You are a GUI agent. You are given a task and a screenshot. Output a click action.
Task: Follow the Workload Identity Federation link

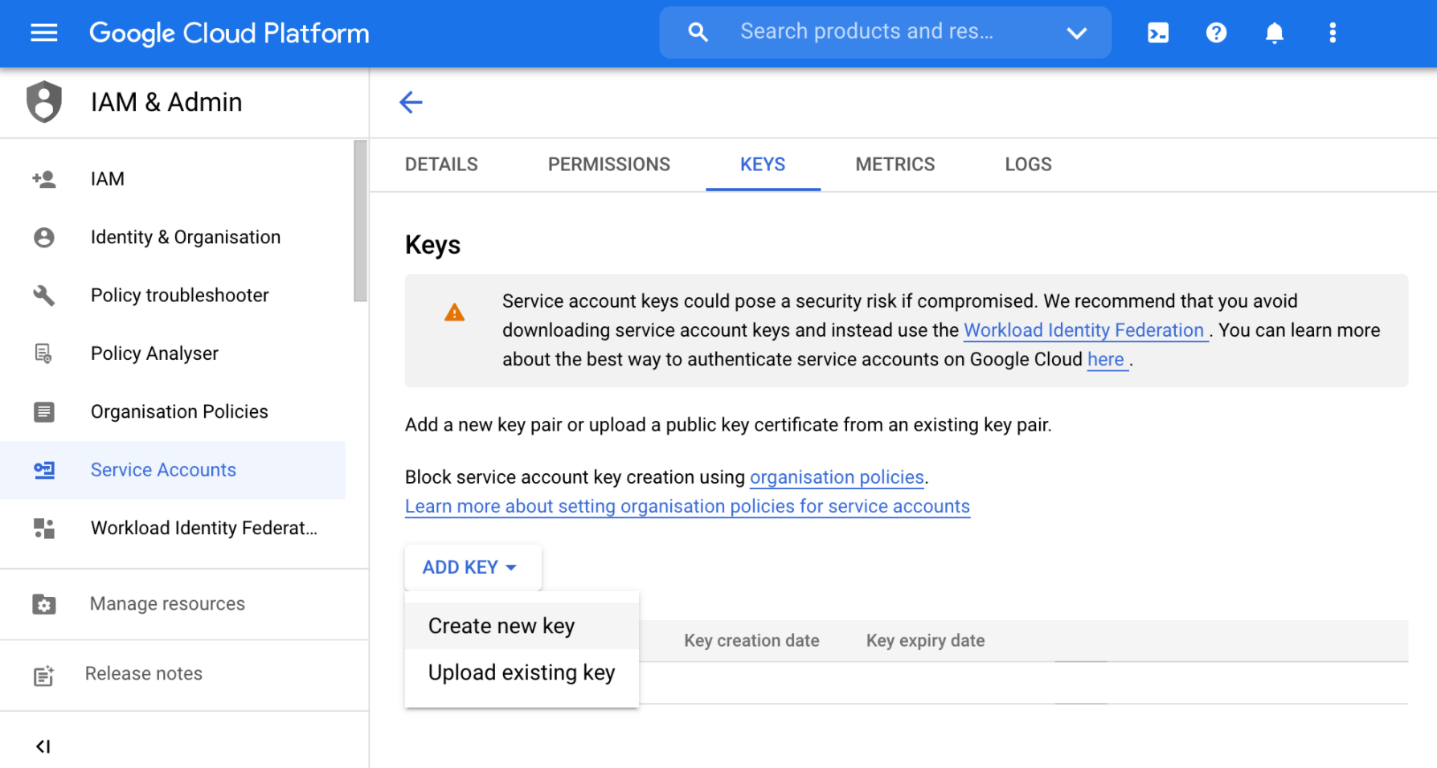[1083, 330]
